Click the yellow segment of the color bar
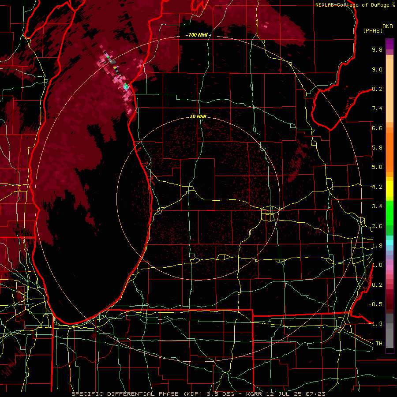Viewport: 397px width, 397px height. (390, 189)
